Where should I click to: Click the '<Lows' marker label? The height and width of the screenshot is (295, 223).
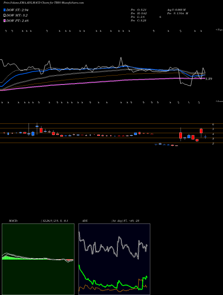219,101
